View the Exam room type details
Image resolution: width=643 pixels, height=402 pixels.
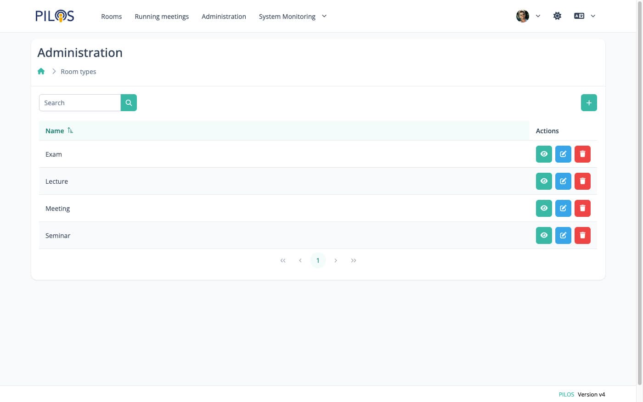pyautogui.click(x=544, y=154)
